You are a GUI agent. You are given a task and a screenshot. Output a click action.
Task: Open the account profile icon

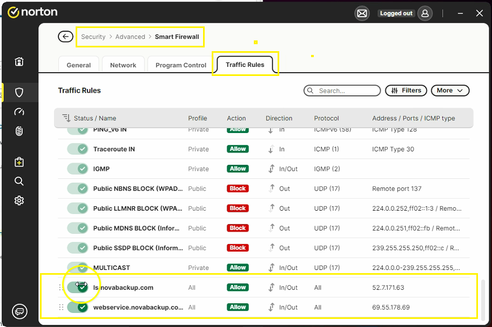click(x=425, y=13)
